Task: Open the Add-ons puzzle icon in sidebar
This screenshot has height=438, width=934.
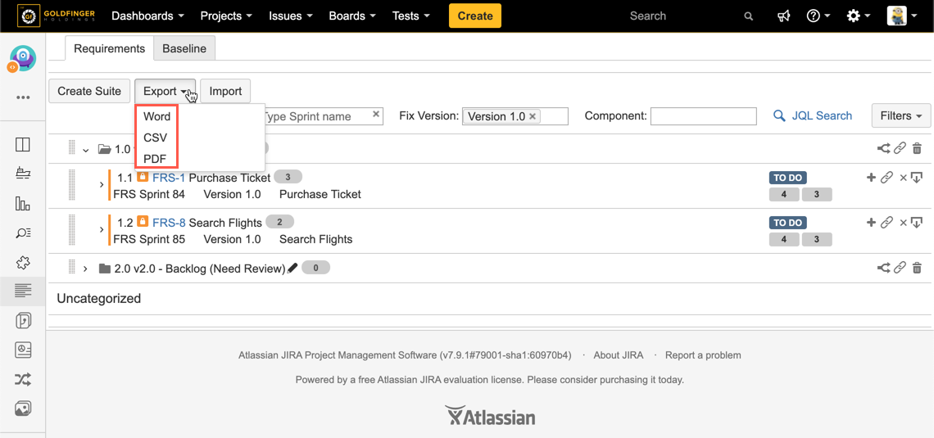Action: (23, 262)
